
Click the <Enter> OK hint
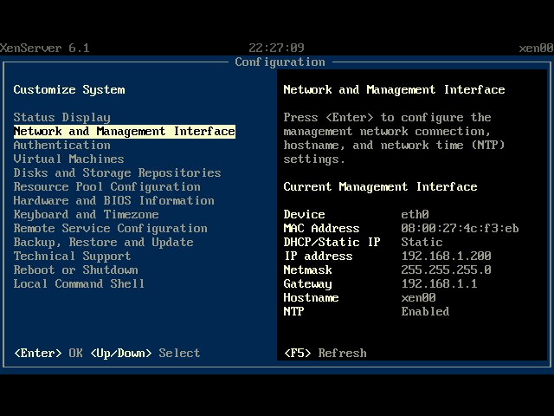[48, 353]
